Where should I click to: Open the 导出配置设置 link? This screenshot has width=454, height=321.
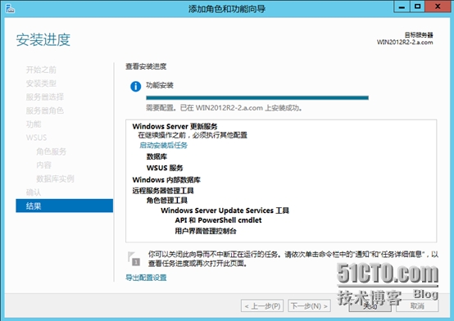point(146,278)
